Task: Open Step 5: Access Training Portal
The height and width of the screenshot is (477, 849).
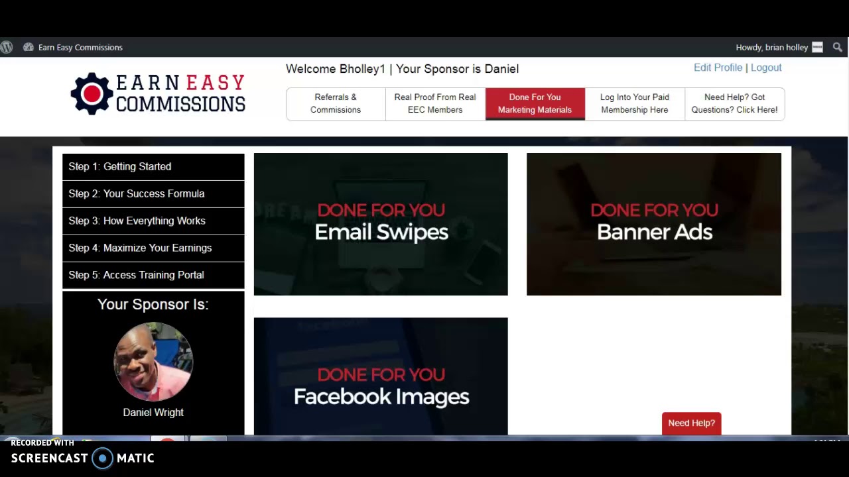Action: click(x=153, y=275)
